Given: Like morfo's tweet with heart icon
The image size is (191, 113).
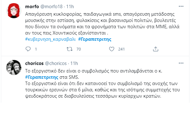Looking at the screenshot, I should (x=112, y=49).
